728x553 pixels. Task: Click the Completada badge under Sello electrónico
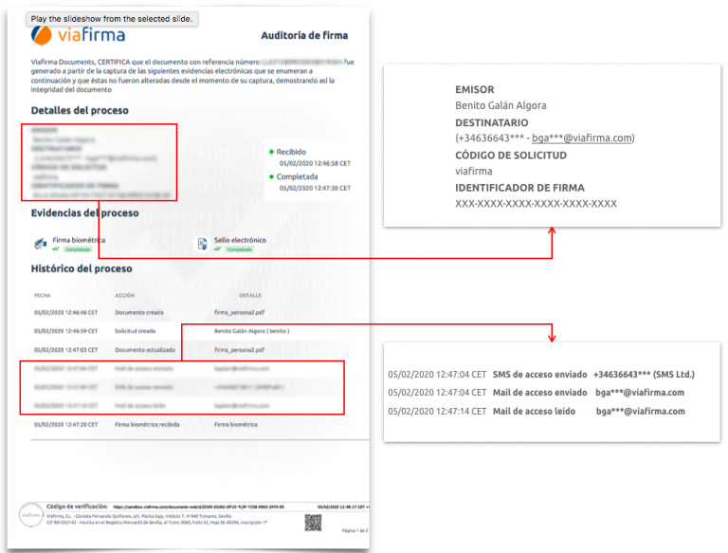coord(240,249)
